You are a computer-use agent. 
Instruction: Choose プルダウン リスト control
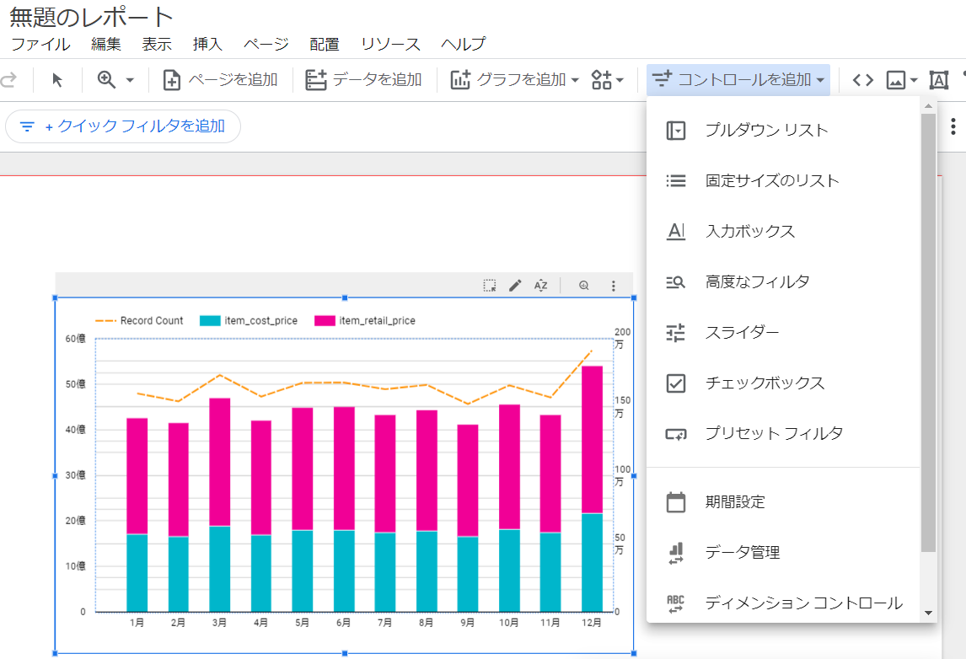coord(783,130)
